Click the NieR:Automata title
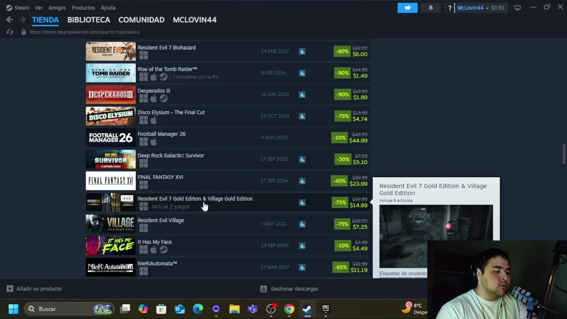The width and height of the screenshot is (567, 319). pos(157,264)
